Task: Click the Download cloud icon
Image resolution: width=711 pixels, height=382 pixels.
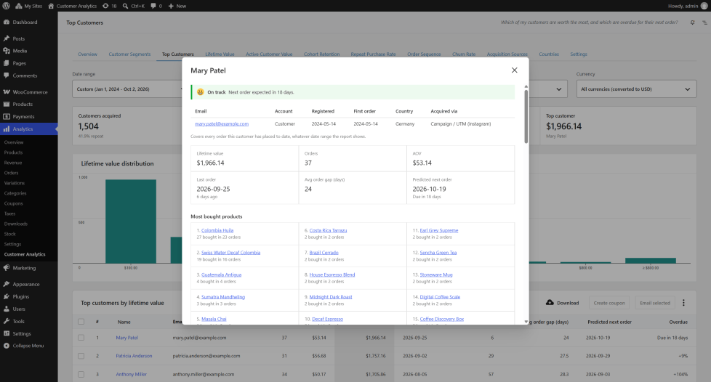Action: pyautogui.click(x=550, y=303)
